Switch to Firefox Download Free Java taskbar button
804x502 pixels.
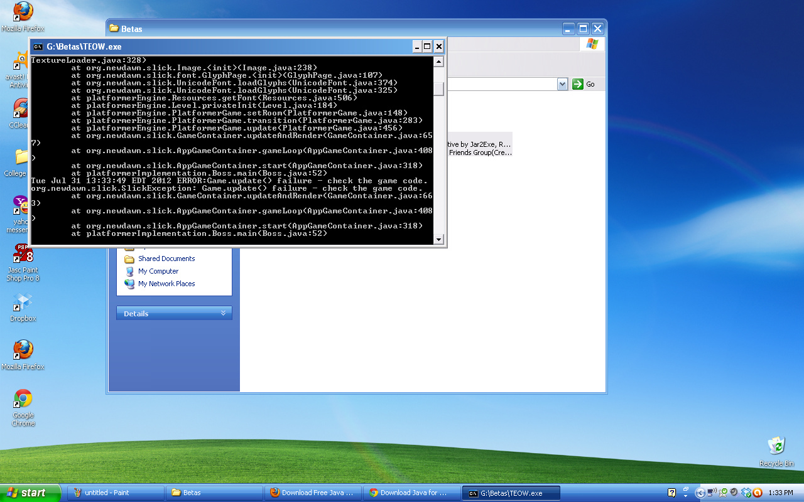tap(313, 493)
